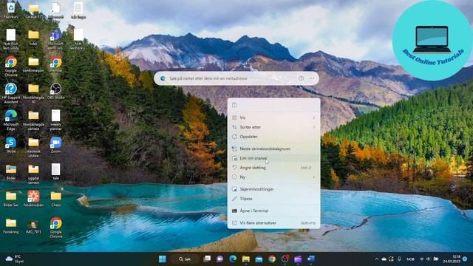The width and height of the screenshot is (473, 266).
Task: Open the three-dot menu on search bar
Action: pyautogui.click(x=312, y=78)
